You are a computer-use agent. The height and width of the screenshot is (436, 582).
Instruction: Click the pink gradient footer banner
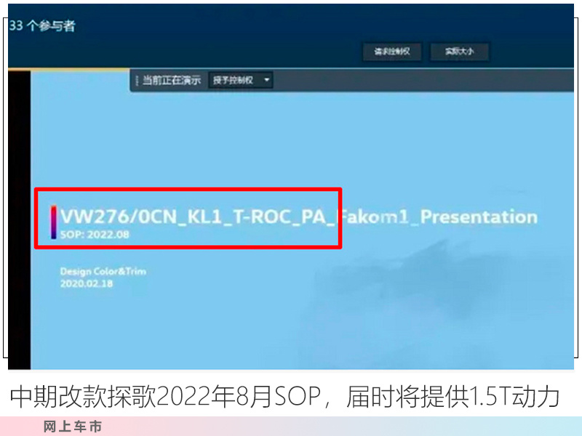click(x=291, y=426)
